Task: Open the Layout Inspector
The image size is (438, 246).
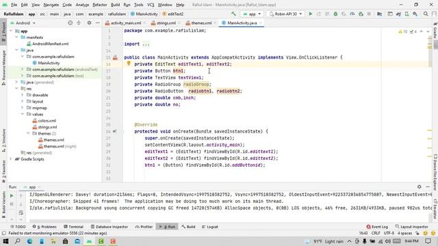Action: point(412,227)
